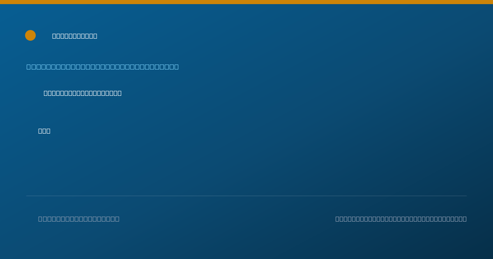Click the orange circle logo icon
The width and height of the screenshot is (493, 259).
click(x=30, y=35)
